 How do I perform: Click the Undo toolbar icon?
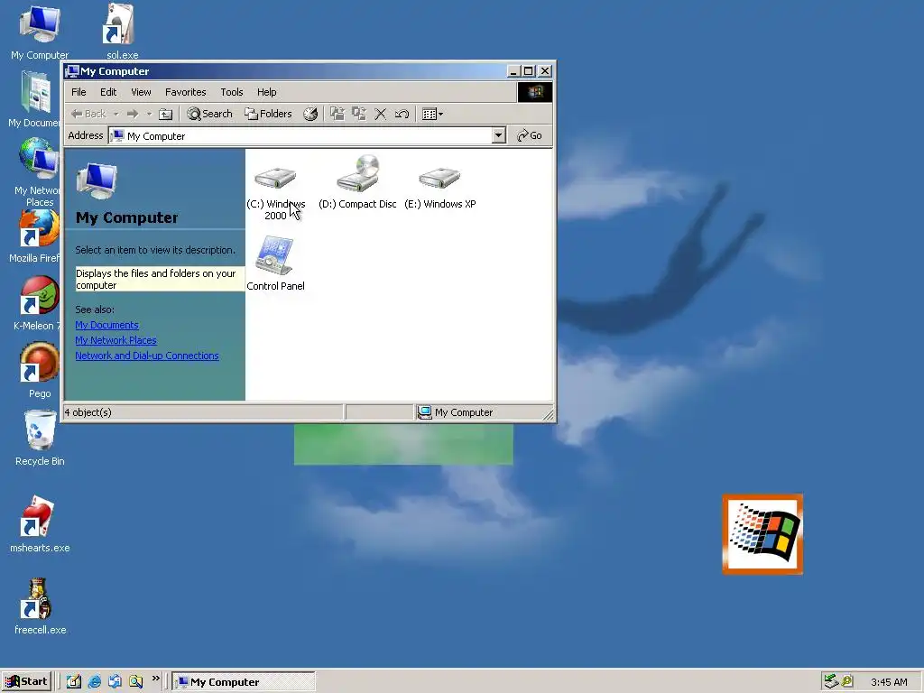(402, 114)
